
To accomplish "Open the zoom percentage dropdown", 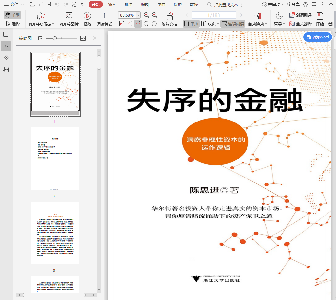I will [138, 15].
